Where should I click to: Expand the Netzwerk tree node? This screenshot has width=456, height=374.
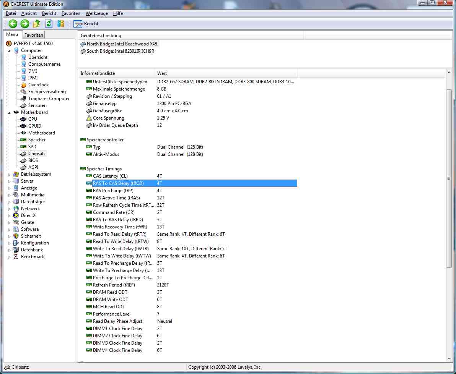(x=9, y=209)
